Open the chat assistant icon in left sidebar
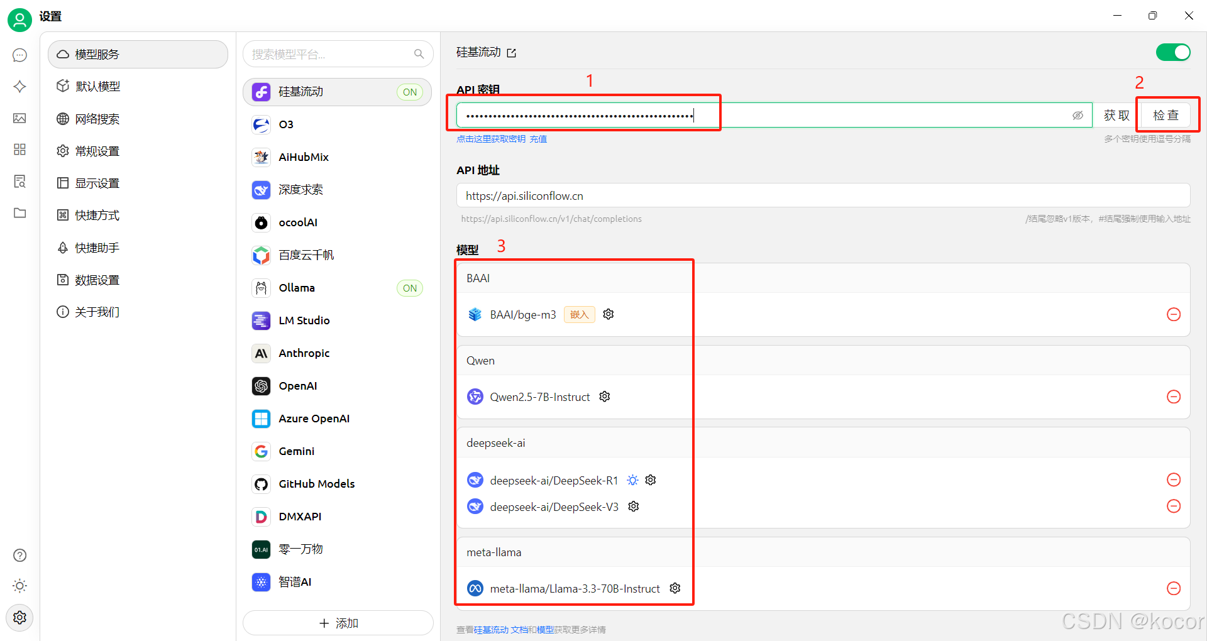 pos(19,55)
